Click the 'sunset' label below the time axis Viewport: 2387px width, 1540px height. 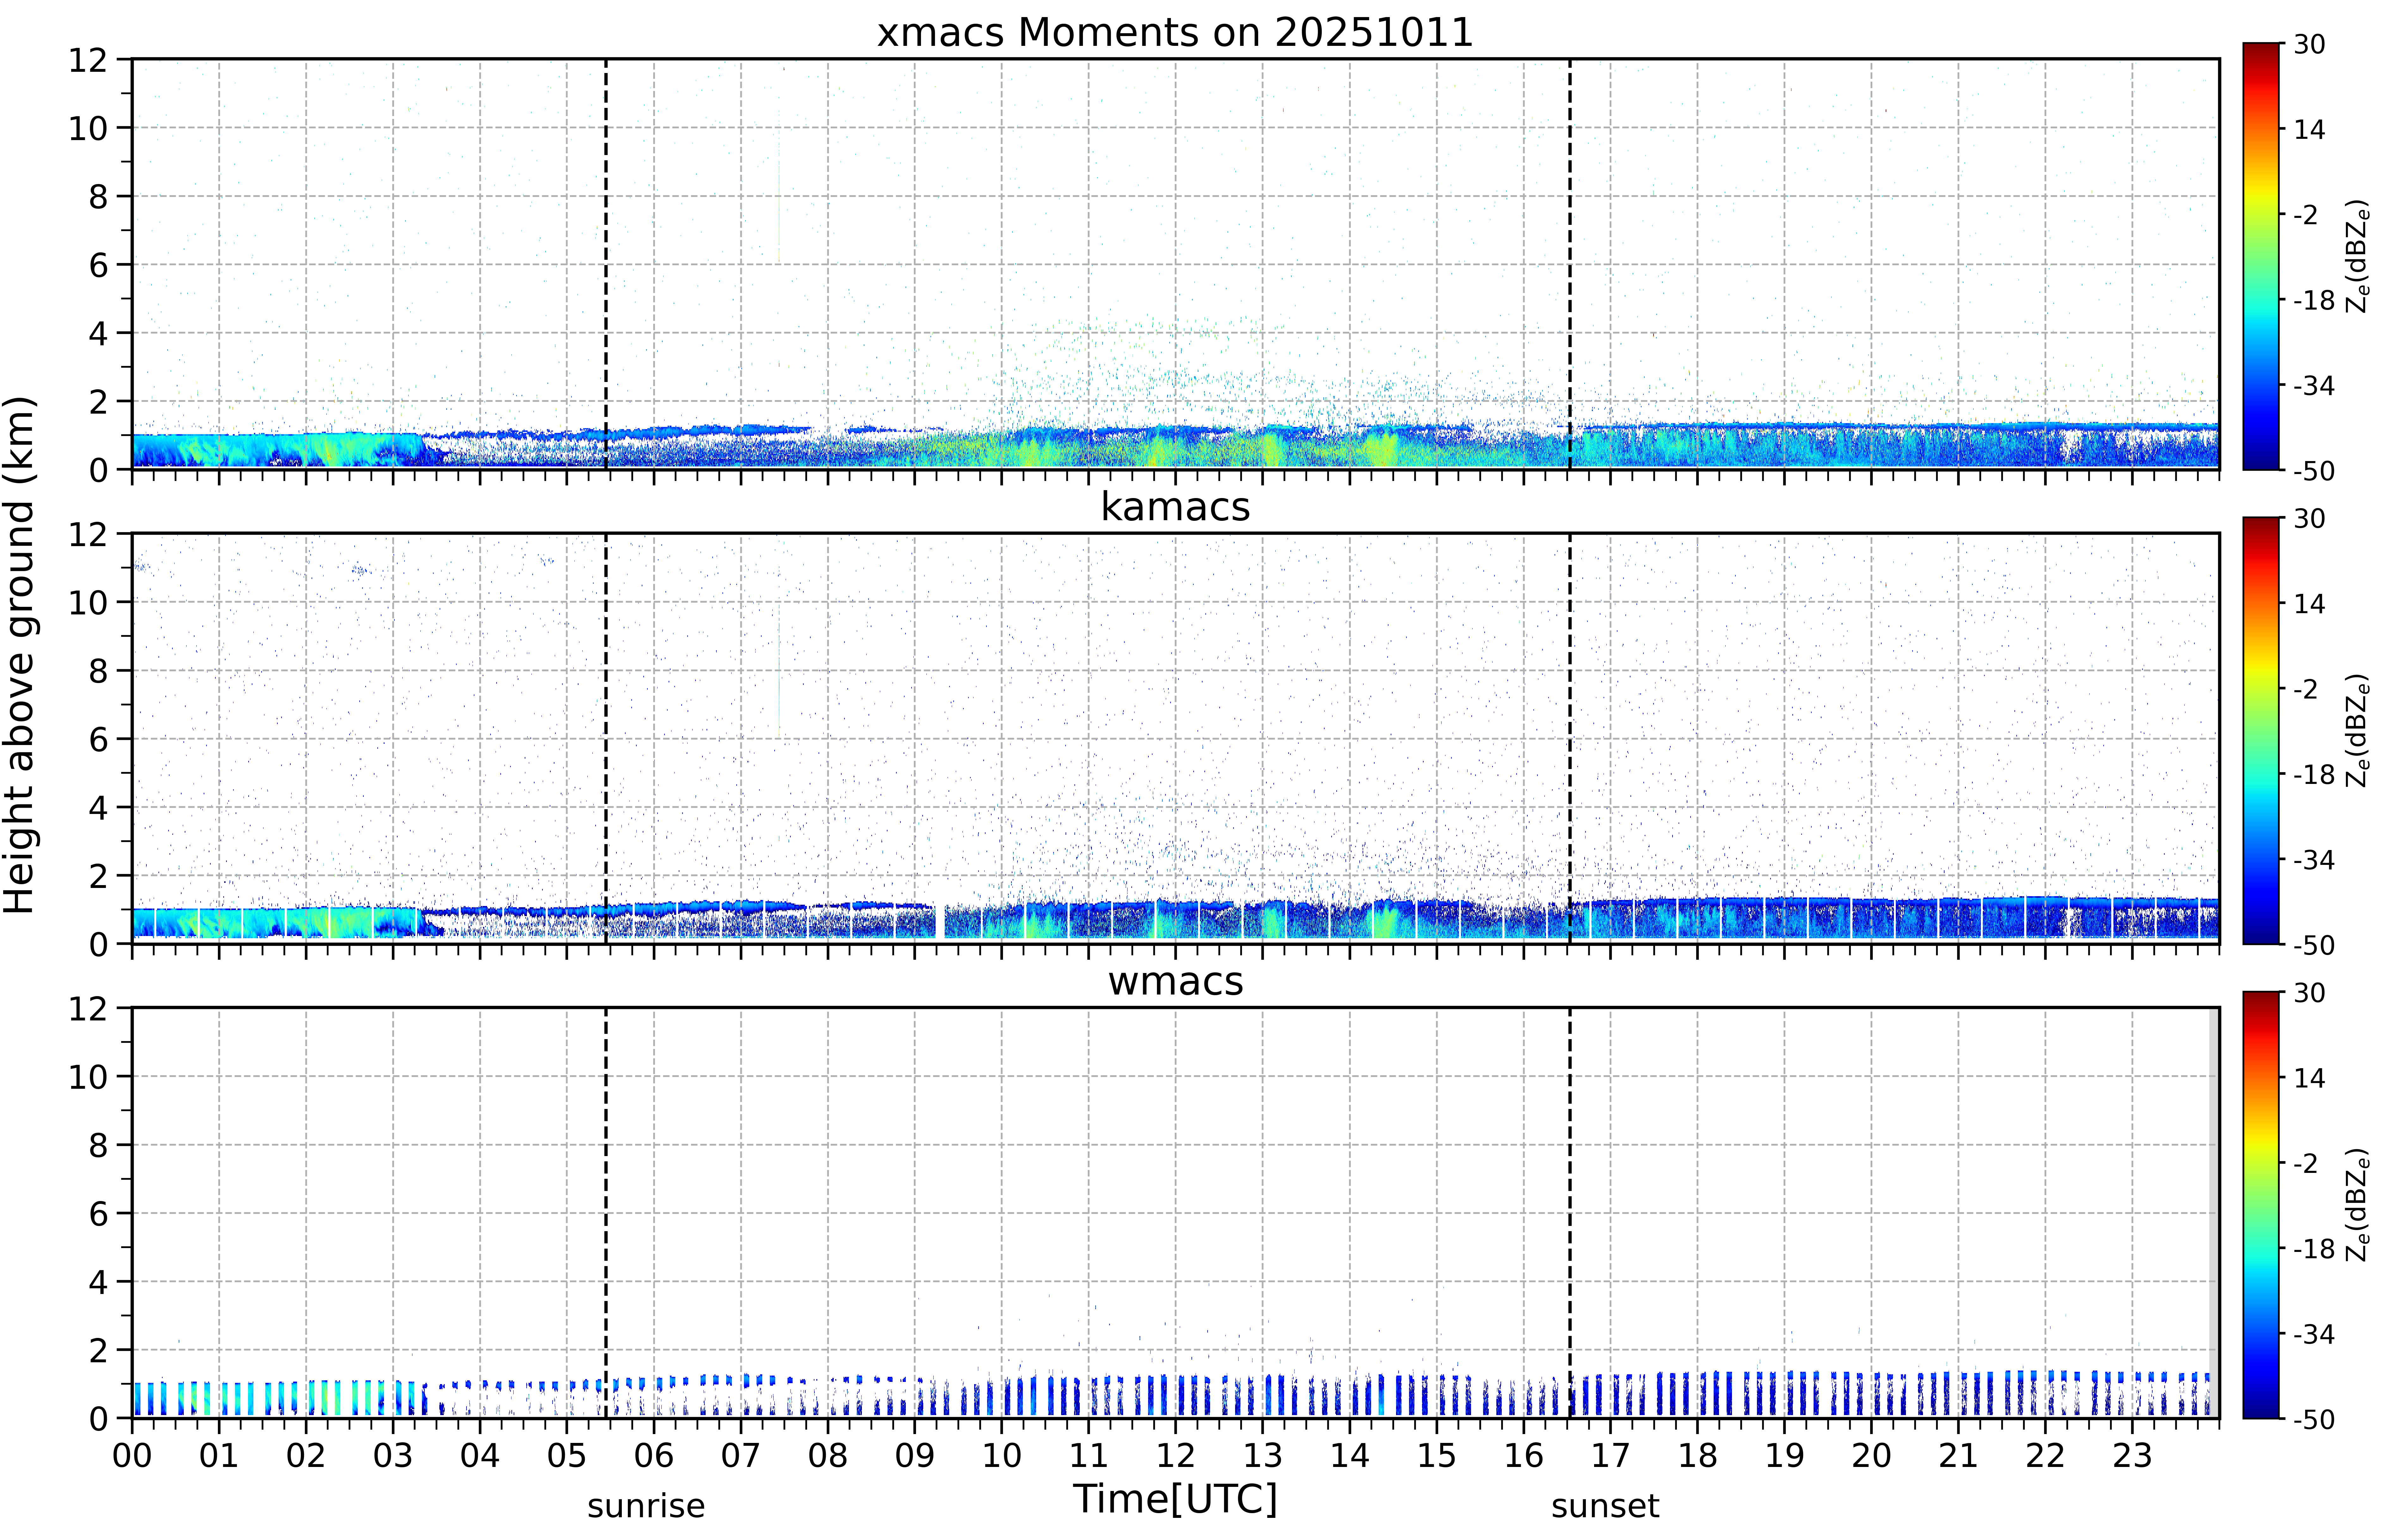[1605, 1506]
